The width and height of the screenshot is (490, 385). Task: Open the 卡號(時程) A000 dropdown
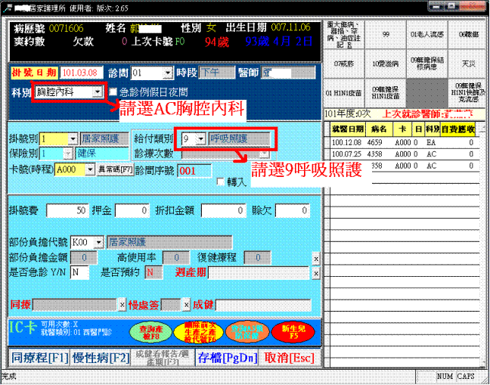click(90, 170)
